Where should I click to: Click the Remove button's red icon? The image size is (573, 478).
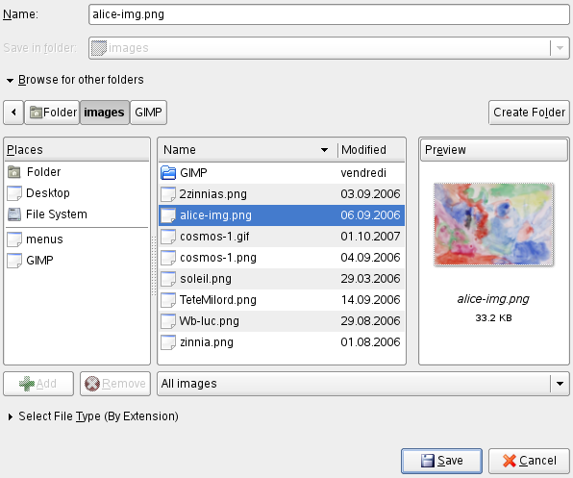tap(92, 384)
